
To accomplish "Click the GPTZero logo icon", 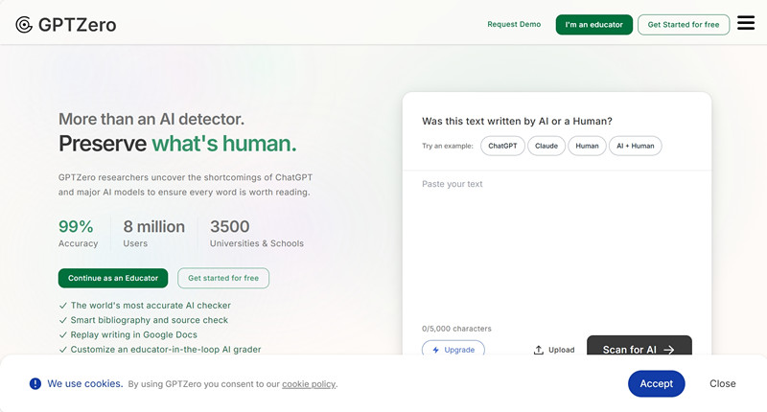I will click(24, 25).
